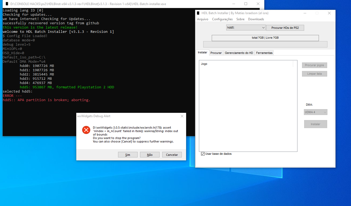Click the Procurar jogos button
The image size is (351, 206).
tap(315, 65)
